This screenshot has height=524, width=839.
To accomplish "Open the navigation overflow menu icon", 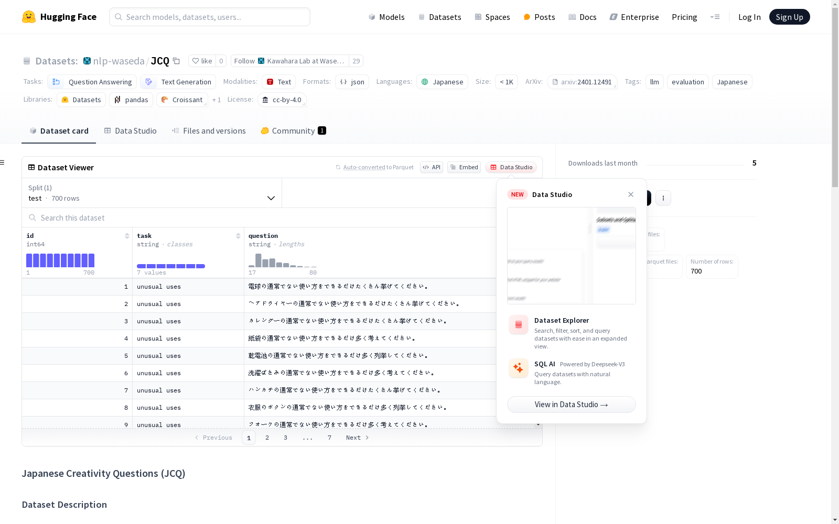I will tap(715, 17).
